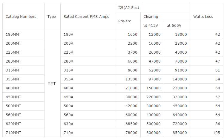Click the Catalog Numbers column header

tap(21, 17)
